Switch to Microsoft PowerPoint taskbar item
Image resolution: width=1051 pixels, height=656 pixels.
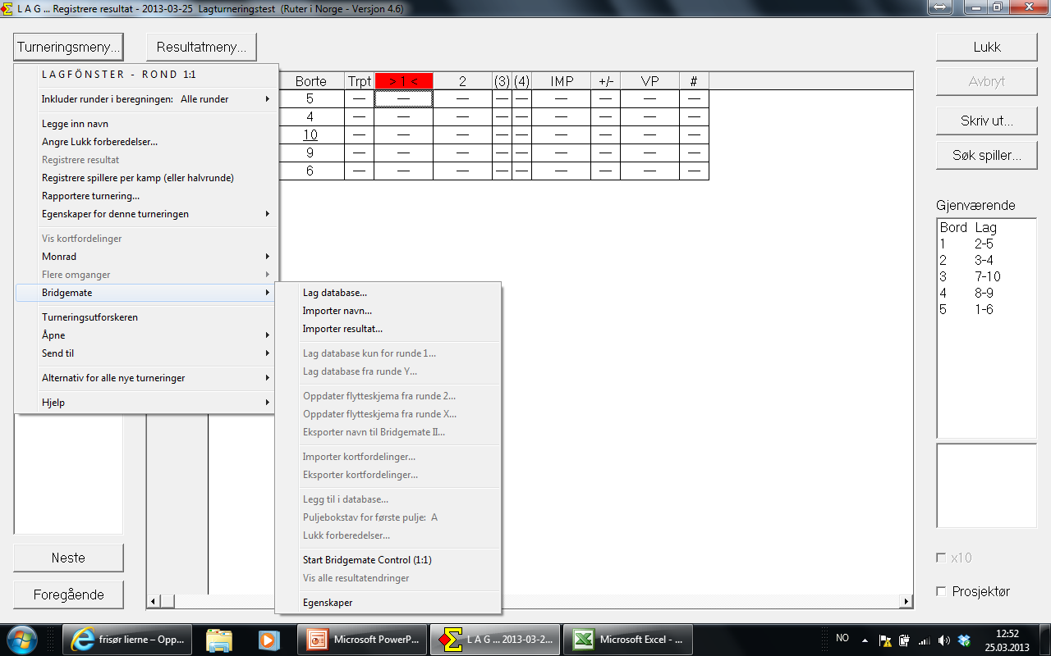[362, 640]
